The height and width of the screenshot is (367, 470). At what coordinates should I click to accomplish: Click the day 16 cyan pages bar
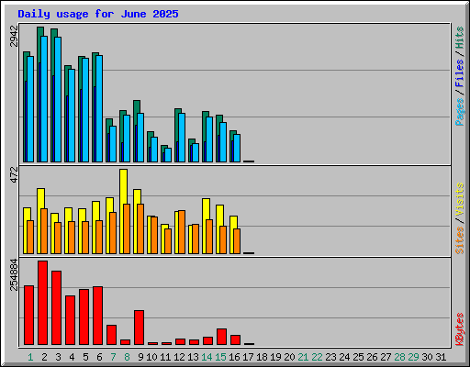237,148
